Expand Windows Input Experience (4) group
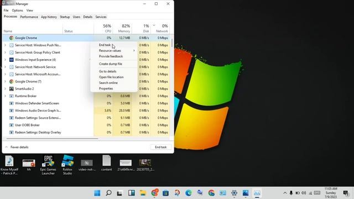The width and height of the screenshot is (354, 199). [5, 60]
